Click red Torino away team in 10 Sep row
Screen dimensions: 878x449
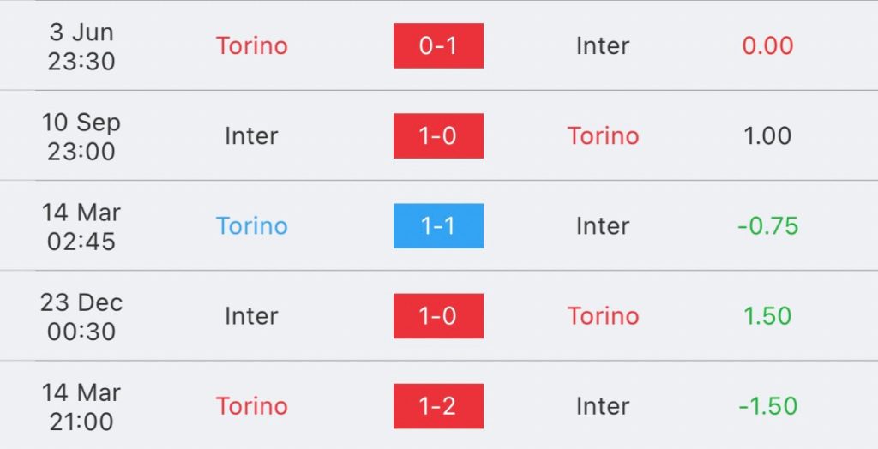(x=603, y=136)
